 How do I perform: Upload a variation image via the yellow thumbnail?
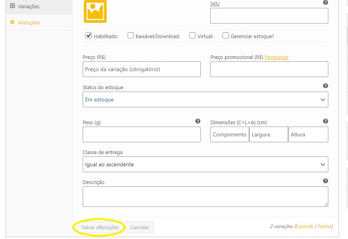95,11
